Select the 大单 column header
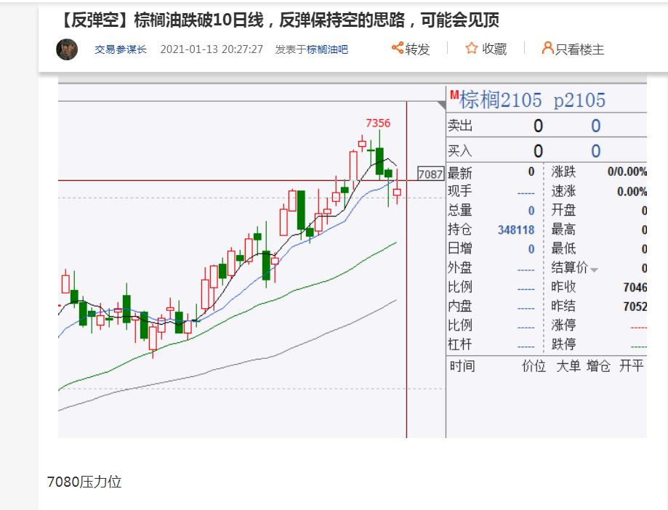 (x=568, y=366)
